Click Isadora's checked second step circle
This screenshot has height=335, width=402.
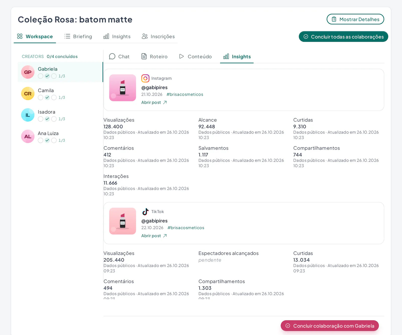coord(47,119)
